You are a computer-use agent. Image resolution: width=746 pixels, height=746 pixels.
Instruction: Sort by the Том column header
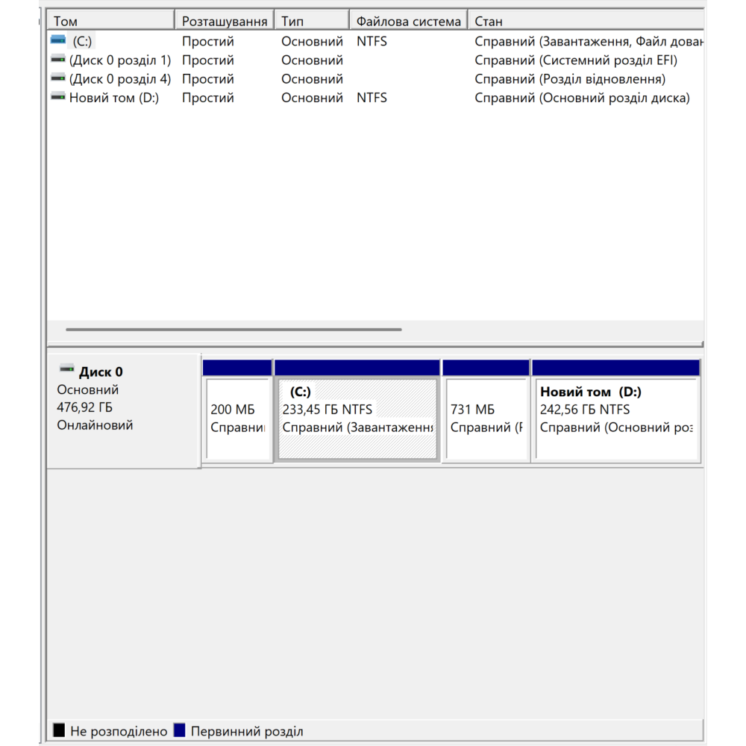tap(110, 21)
